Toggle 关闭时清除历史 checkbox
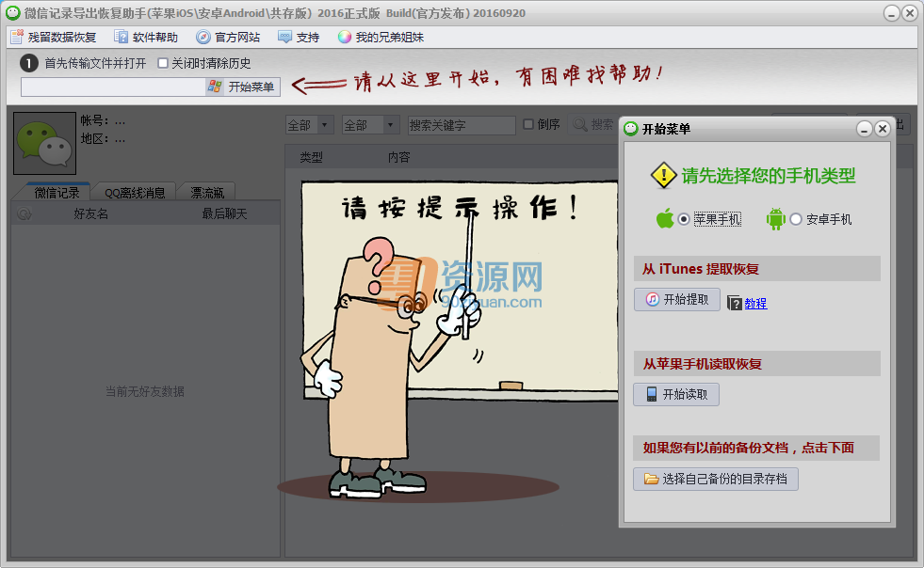 tap(163, 63)
